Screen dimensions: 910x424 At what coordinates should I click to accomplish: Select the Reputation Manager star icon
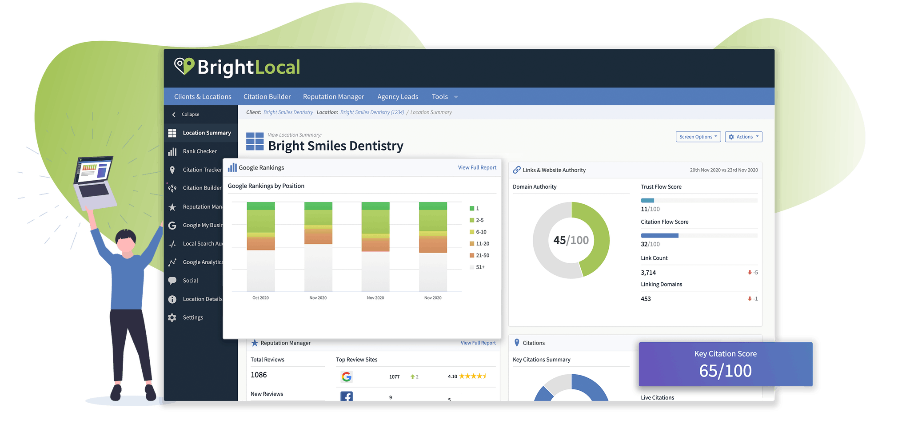(x=173, y=206)
